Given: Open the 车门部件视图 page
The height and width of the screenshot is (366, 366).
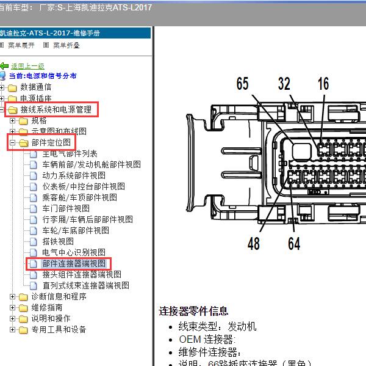Looking at the screenshot, I should (x=66, y=208).
